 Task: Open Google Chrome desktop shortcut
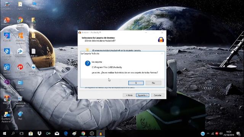tap(20, 20)
